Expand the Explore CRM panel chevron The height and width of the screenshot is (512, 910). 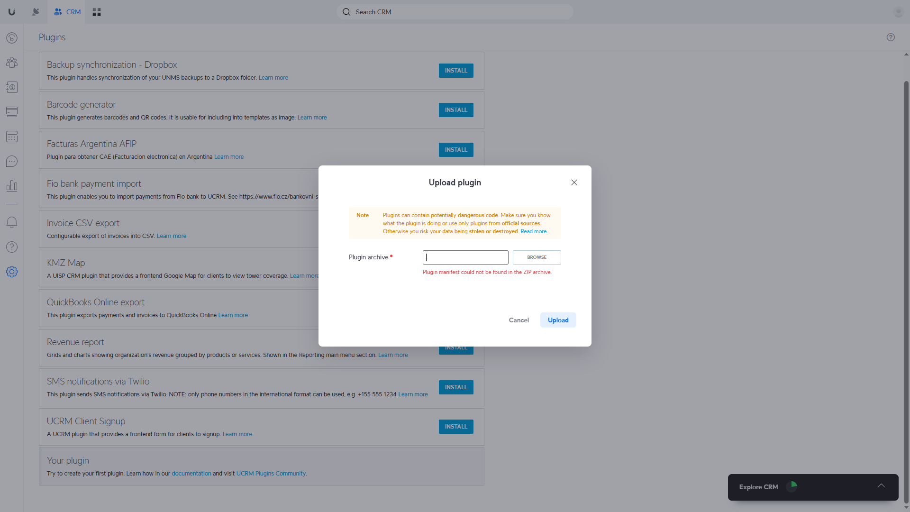tap(881, 486)
